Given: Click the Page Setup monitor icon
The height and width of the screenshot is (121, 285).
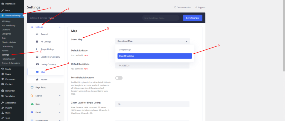Looking at the screenshot, I should pyautogui.click(x=32, y=87).
